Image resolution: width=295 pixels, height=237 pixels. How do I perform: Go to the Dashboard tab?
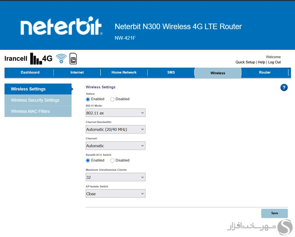coord(30,72)
